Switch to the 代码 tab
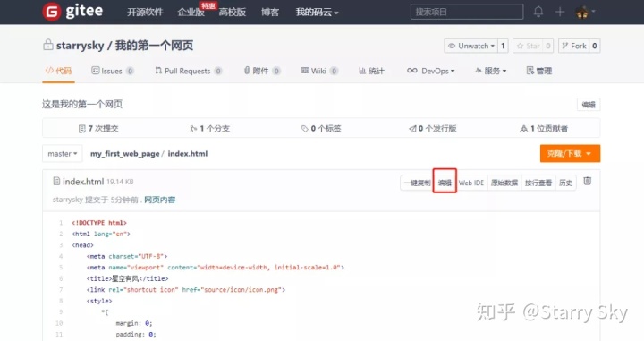The image size is (644, 341). tap(58, 71)
